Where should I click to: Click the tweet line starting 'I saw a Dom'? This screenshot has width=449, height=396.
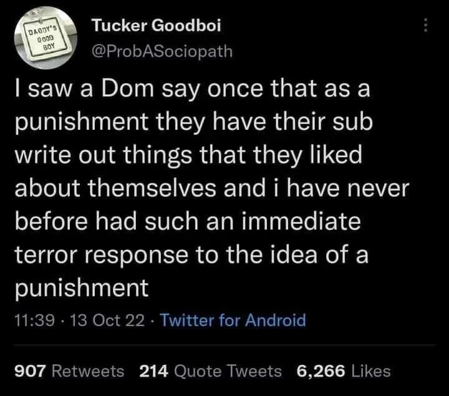193,89
